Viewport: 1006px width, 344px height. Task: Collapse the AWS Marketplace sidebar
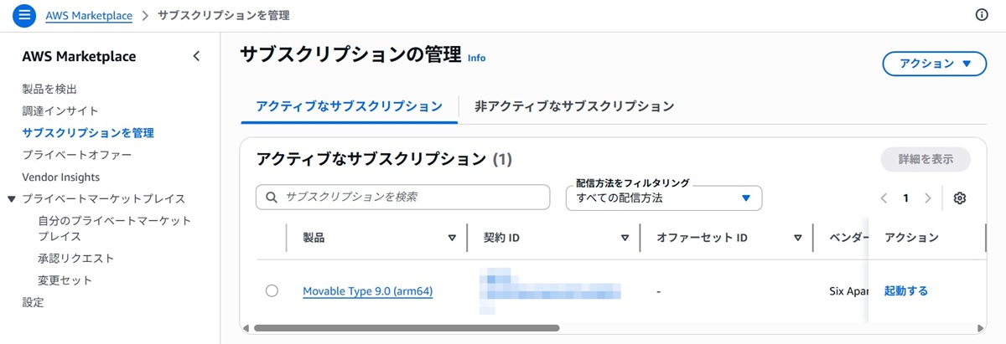196,57
